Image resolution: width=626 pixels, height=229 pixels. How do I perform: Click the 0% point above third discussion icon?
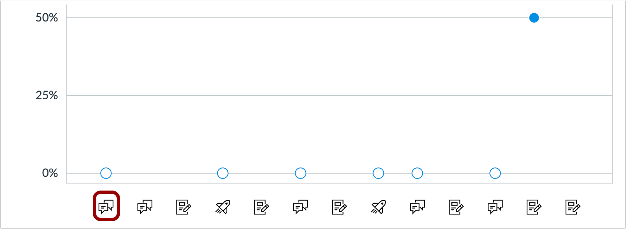[301, 173]
